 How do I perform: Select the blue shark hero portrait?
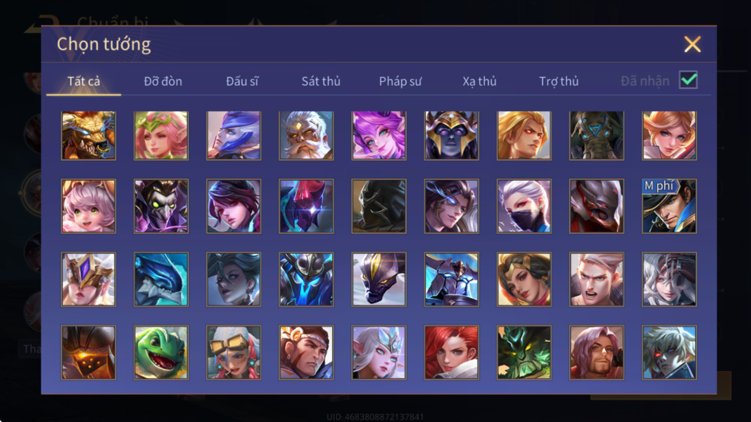(x=161, y=279)
